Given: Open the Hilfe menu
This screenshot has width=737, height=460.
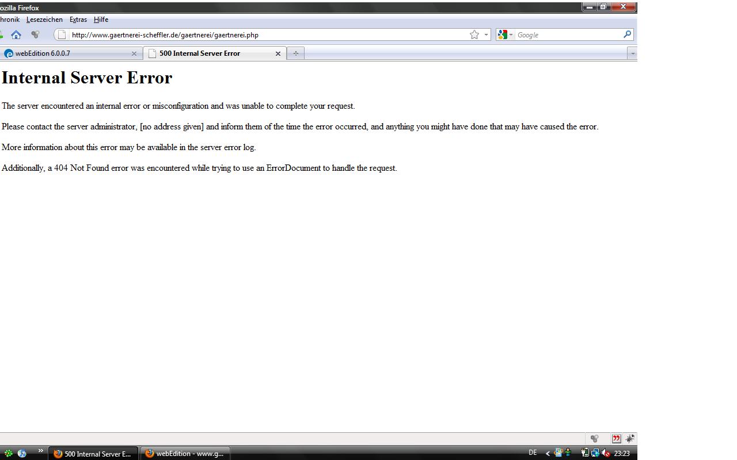Looking at the screenshot, I should coord(101,20).
